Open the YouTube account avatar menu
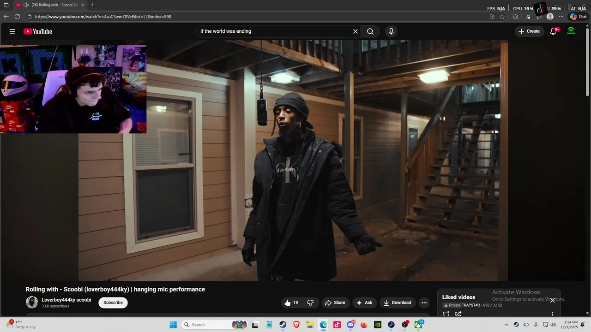This screenshot has width=591, height=332. [571, 31]
